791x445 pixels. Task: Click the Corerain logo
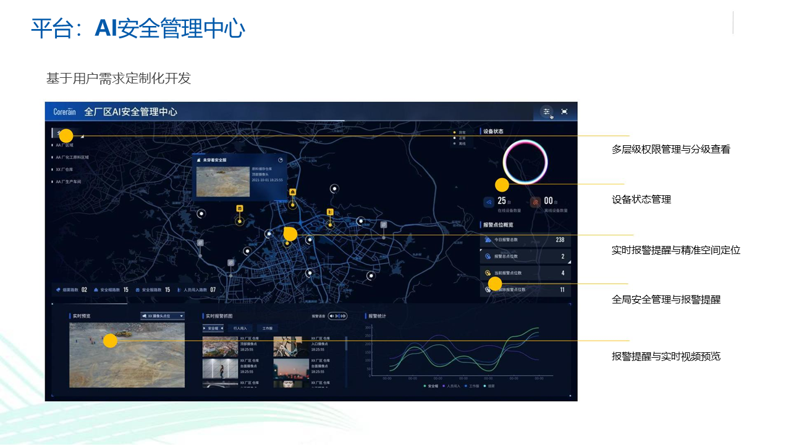(x=64, y=112)
